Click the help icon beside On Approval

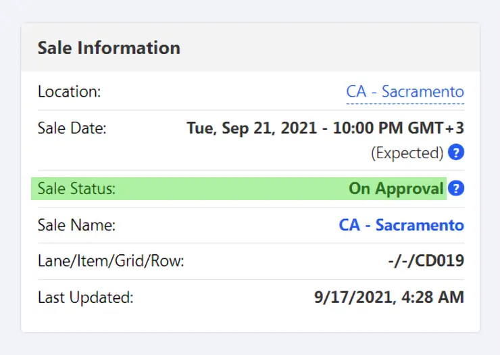[456, 188]
